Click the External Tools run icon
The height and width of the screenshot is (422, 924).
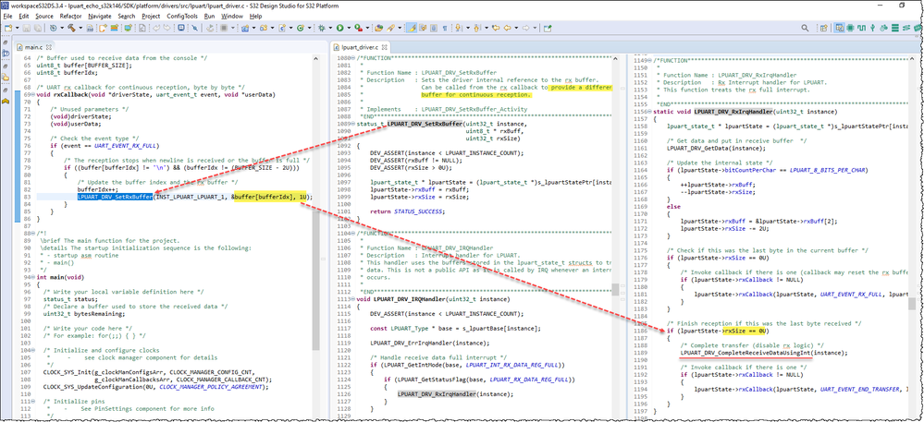pos(359,28)
